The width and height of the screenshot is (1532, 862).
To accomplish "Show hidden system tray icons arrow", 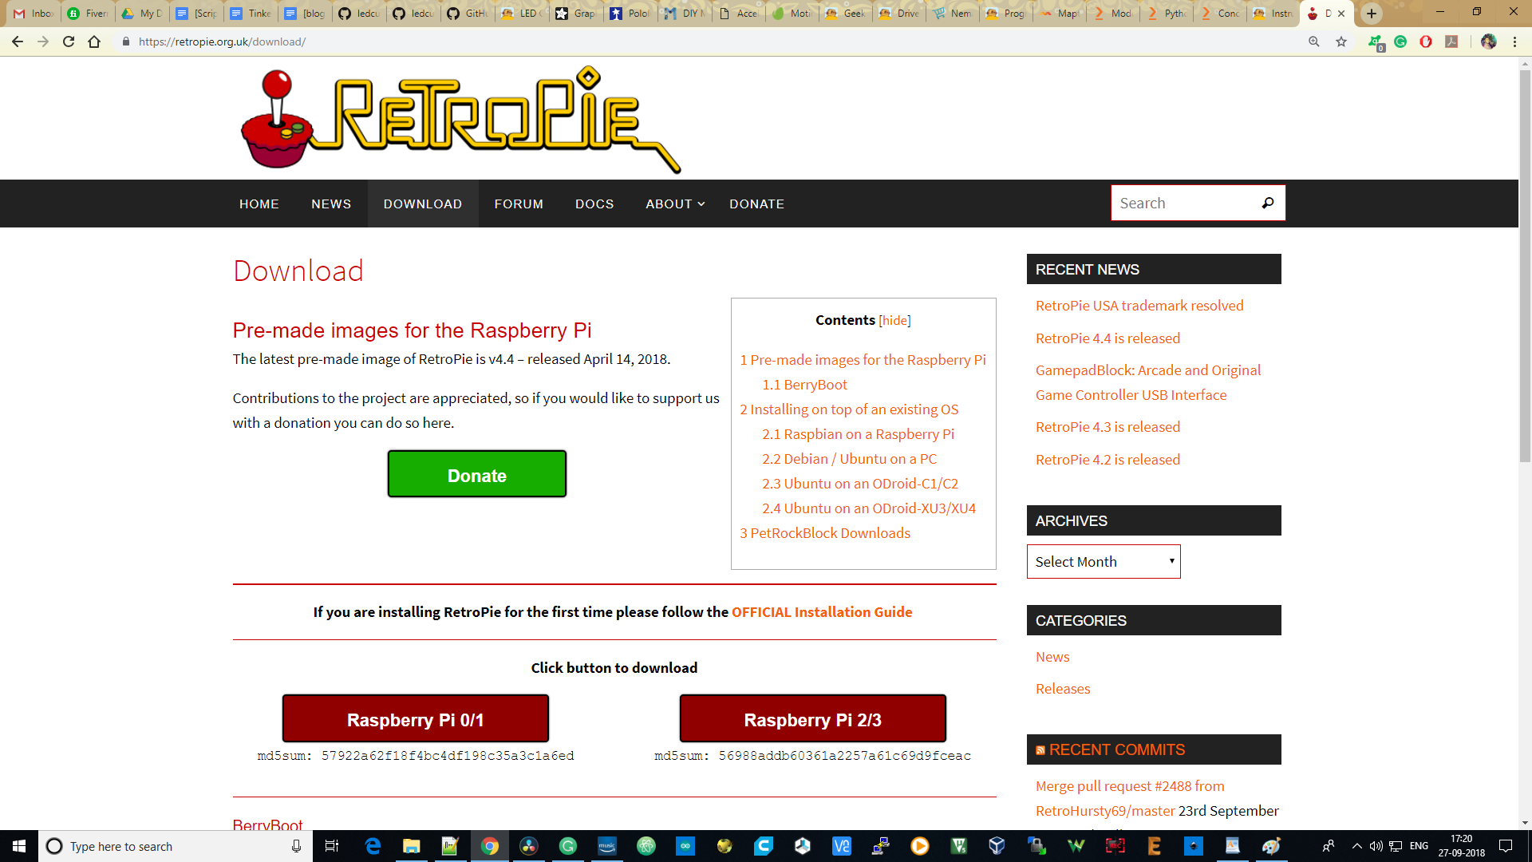I will pos(1356,846).
